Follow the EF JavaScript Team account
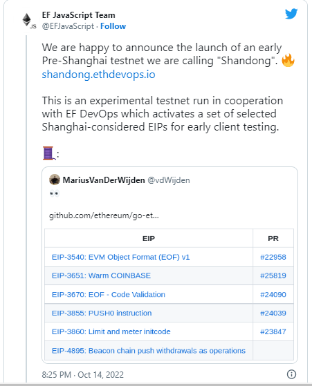 tap(113, 26)
